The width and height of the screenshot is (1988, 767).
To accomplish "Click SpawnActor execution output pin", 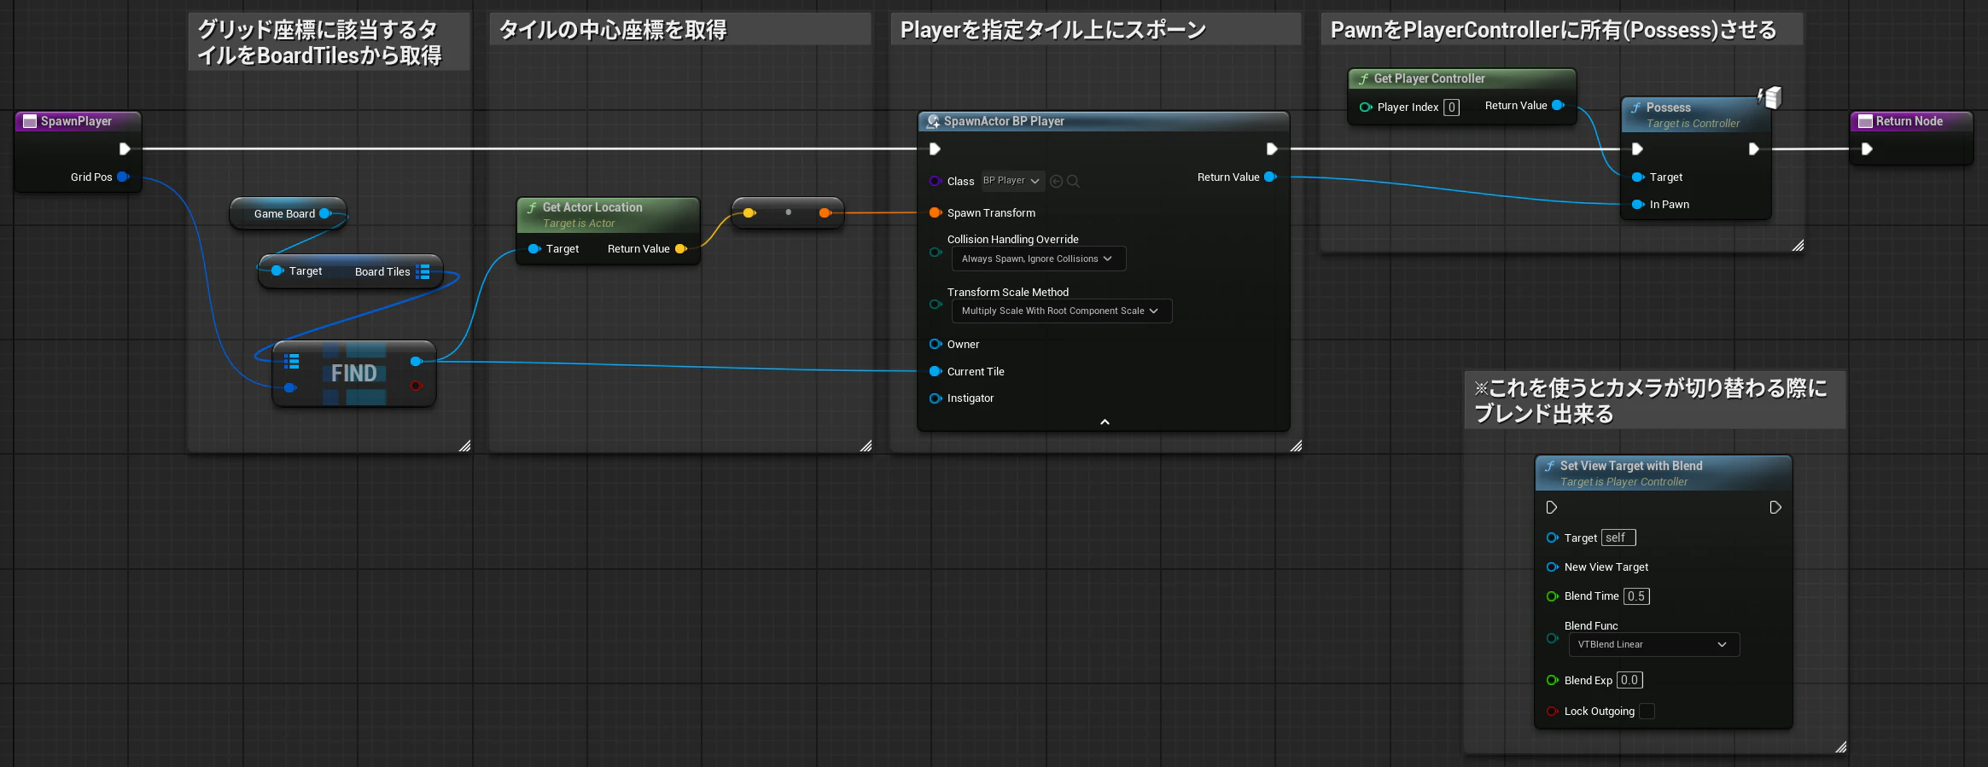I will (x=1272, y=149).
